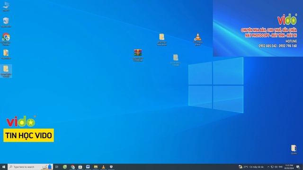303x170 pixels.
Task: Select the This PC desktop icon
Action: [6, 6]
